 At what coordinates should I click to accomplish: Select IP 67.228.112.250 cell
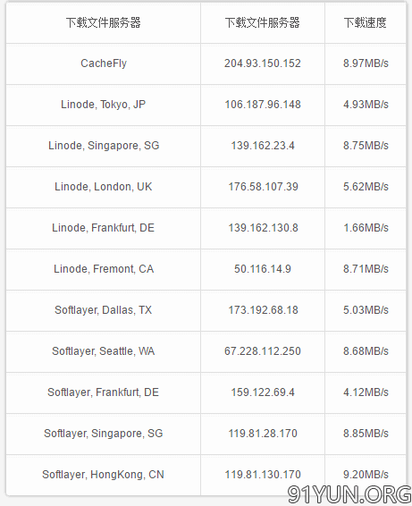click(x=263, y=351)
